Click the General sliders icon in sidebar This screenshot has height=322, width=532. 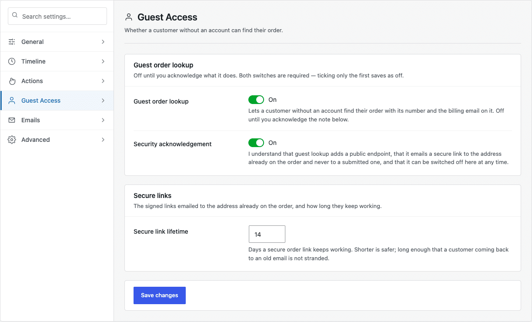[x=12, y=42]
